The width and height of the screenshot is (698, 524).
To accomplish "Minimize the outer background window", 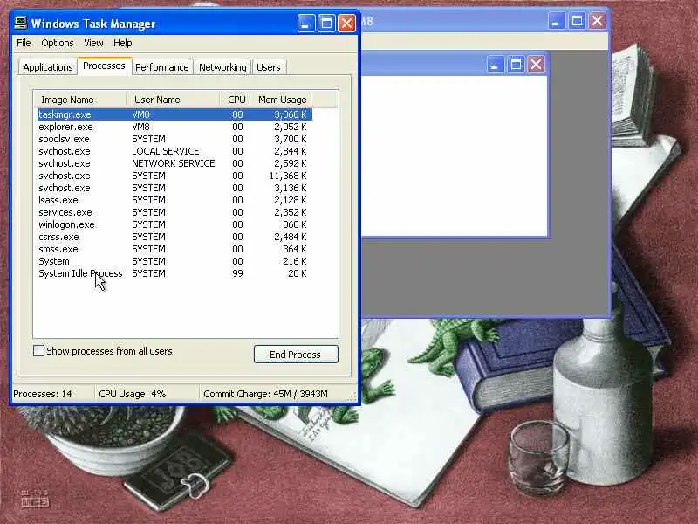I will [x=556, y=21].
